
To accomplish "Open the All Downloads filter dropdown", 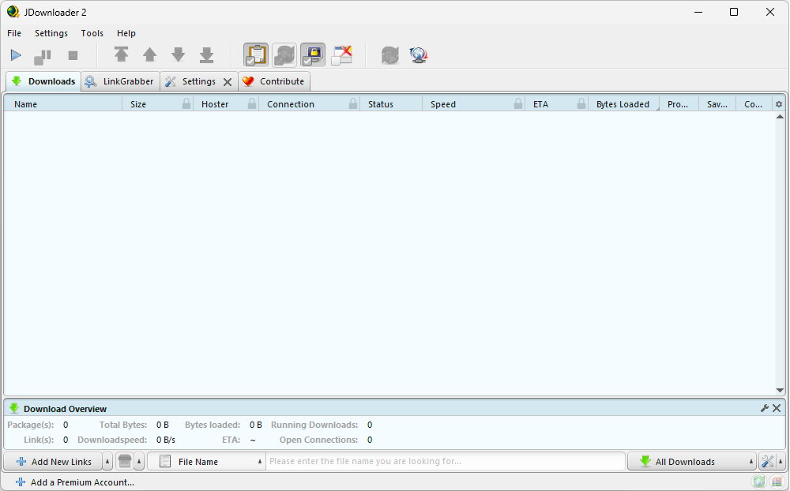I will [x=692, y=462].
